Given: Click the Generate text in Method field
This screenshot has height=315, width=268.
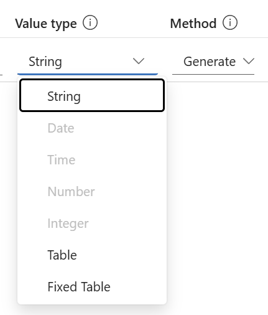Looking at the screenshot, I should [x=210, y=62].
